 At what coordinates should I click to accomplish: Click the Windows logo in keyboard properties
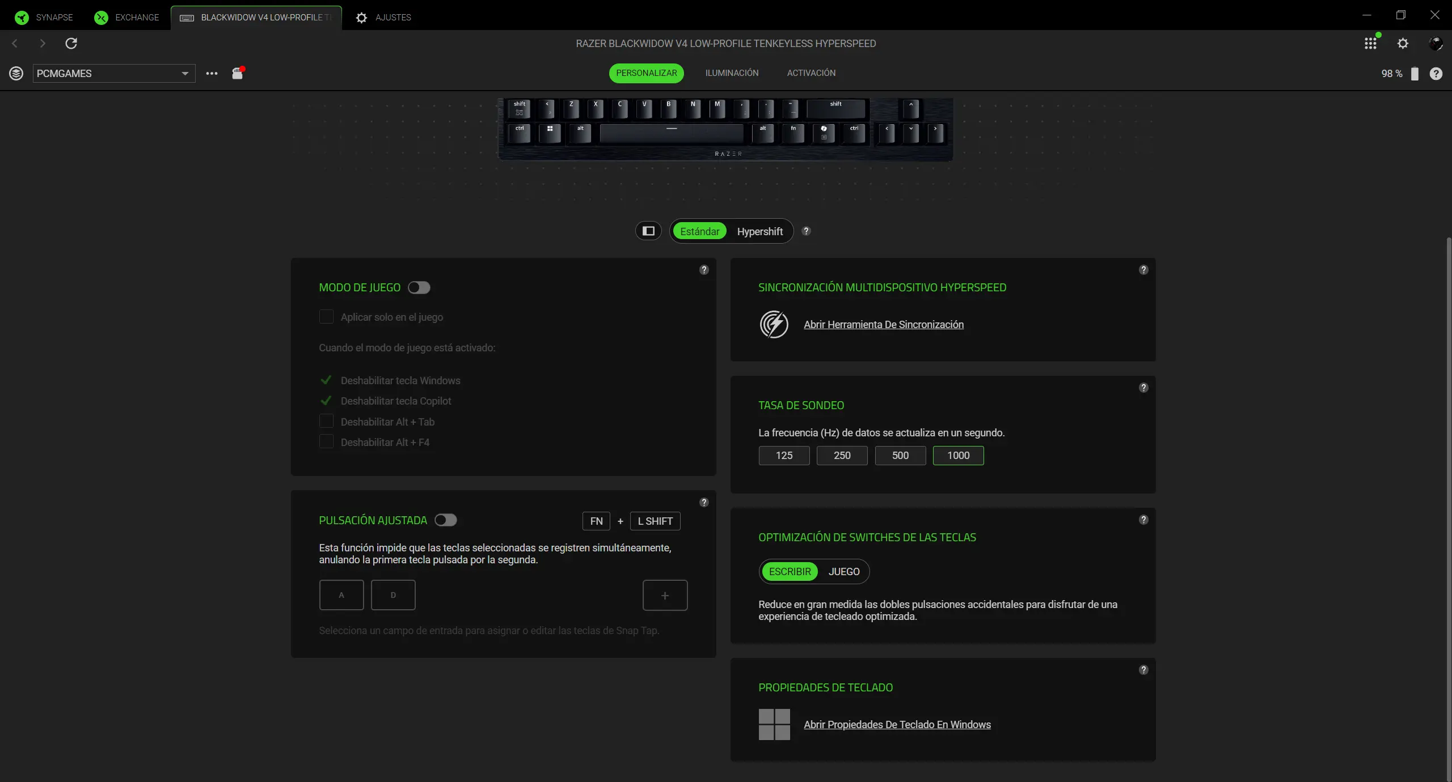tap(774, 724)
